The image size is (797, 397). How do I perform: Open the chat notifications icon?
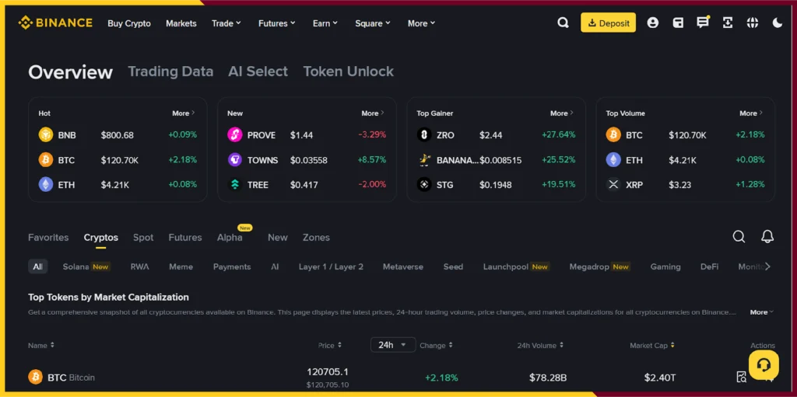[703, 23]
